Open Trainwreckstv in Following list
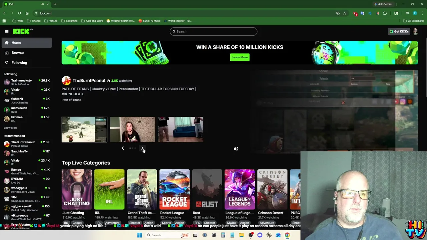This screenshot has width=427, height=240. click(x=27, y=82)
